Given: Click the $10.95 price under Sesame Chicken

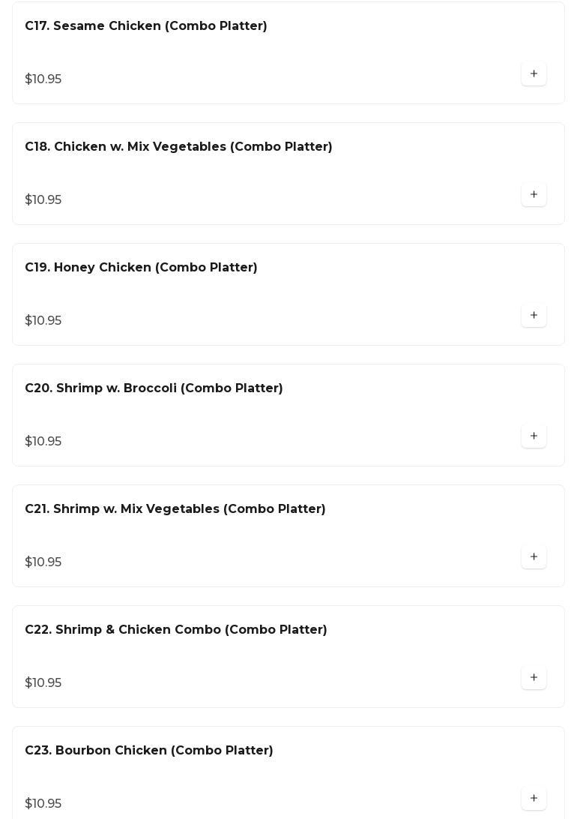Looking at the screenshot, I should 43,79.
